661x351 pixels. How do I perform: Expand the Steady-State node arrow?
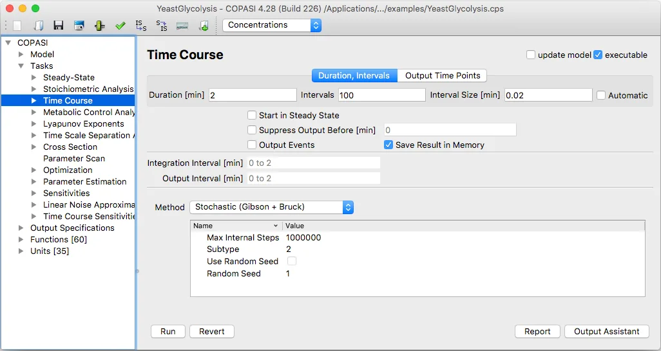[x=34, y=77]
